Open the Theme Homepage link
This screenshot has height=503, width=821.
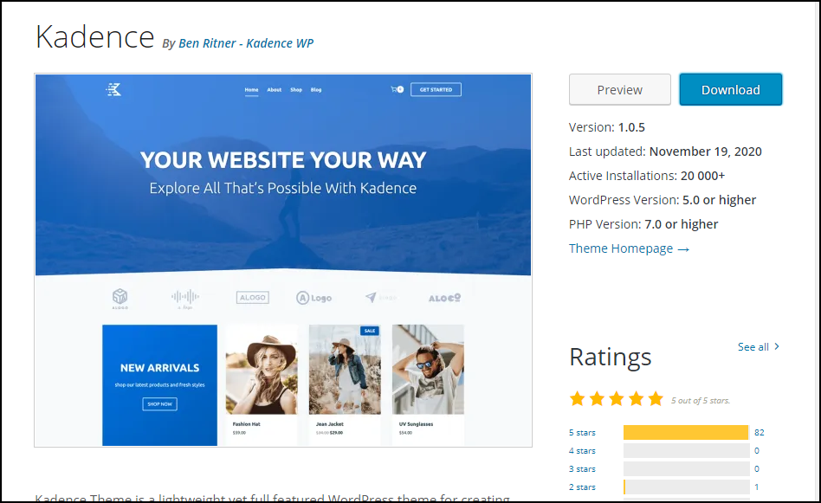(x=629, y=248)
